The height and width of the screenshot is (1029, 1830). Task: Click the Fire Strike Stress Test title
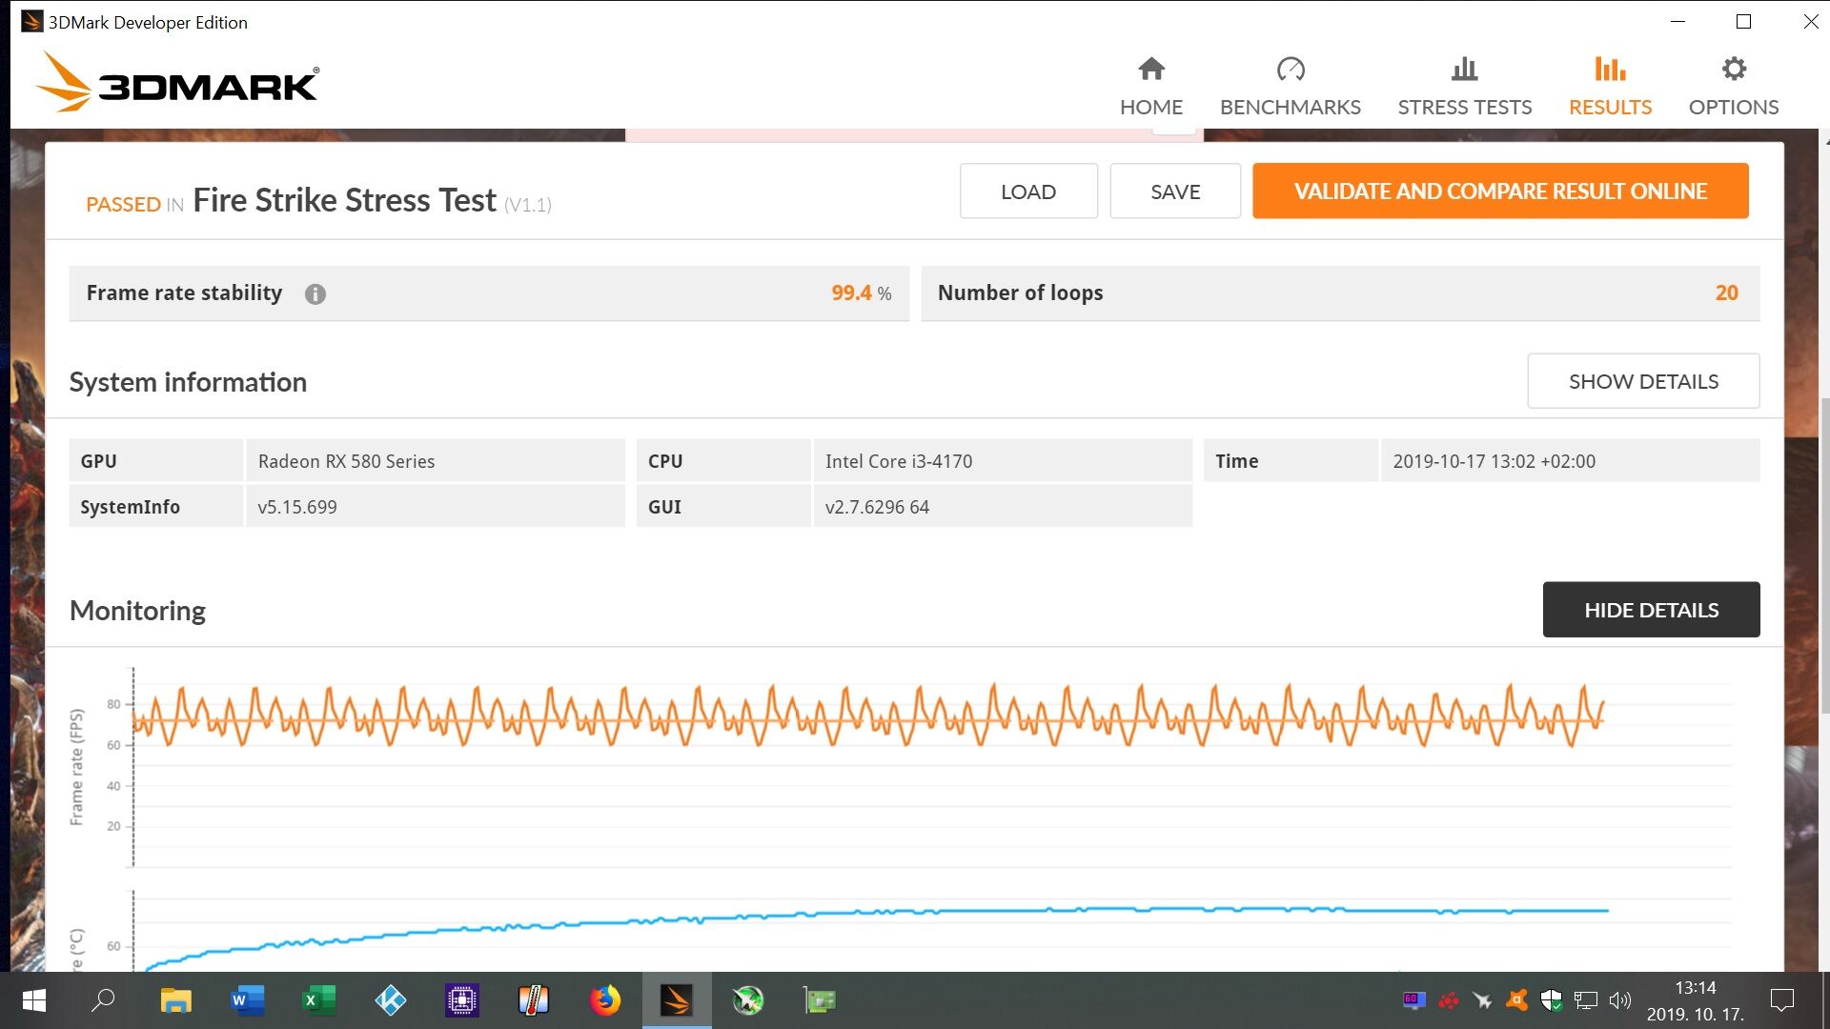[344, 200]
